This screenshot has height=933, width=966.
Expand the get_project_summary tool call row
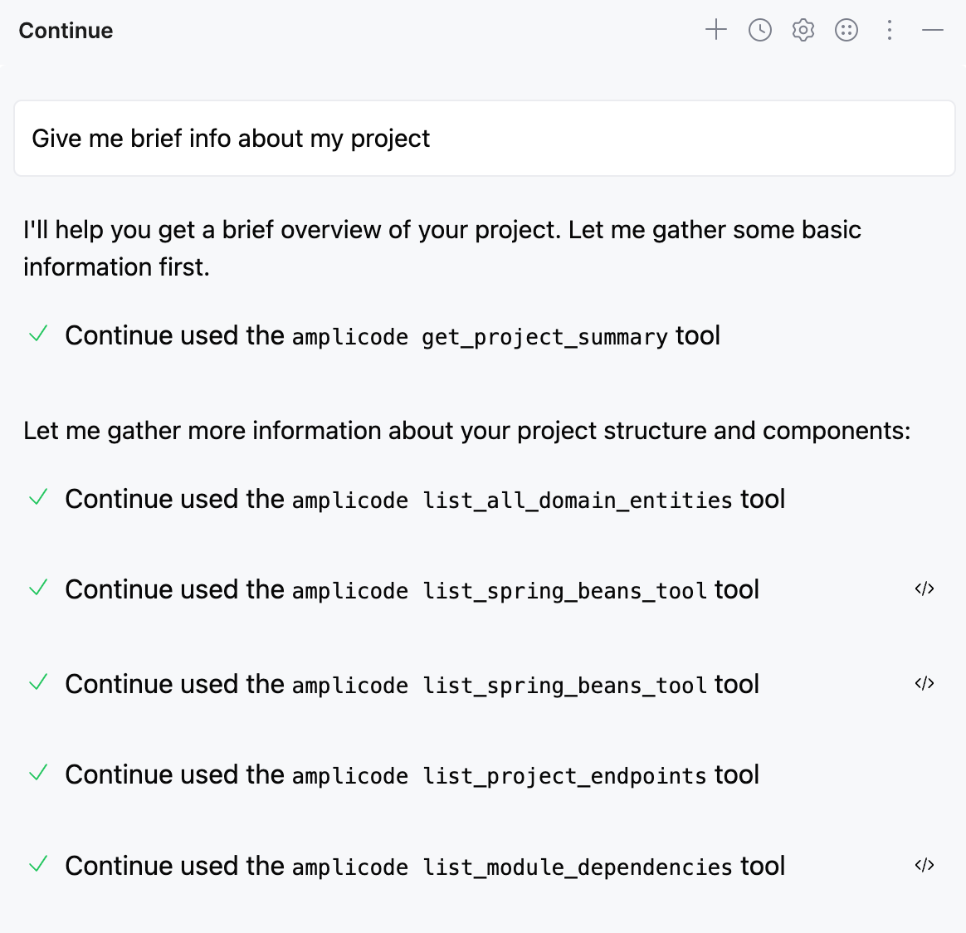click(x=392, y=336)
